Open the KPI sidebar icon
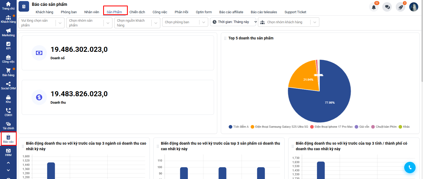The width and height of the screenshot is (423, 179). point(8,46)
